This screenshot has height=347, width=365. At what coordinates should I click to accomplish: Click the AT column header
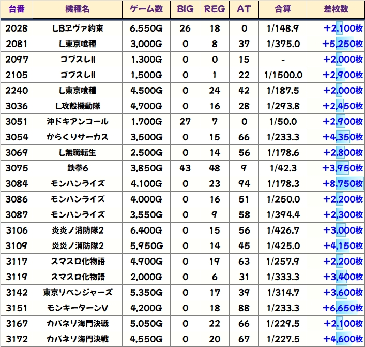pos(244,9)
